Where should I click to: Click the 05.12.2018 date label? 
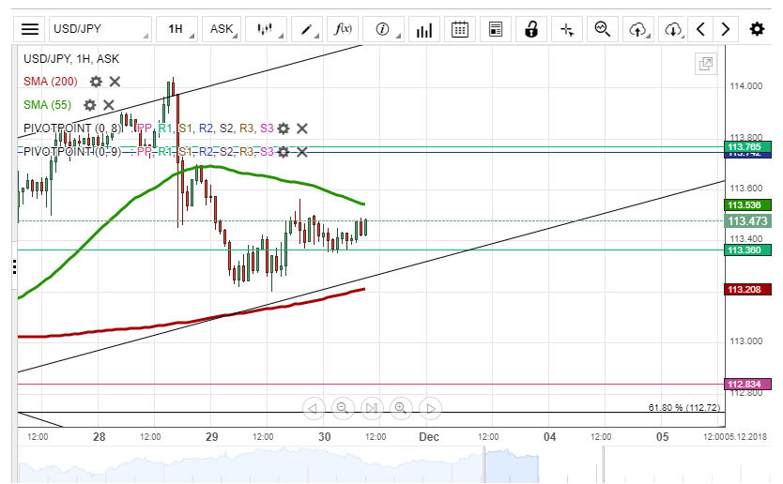(x=745, y=436)
